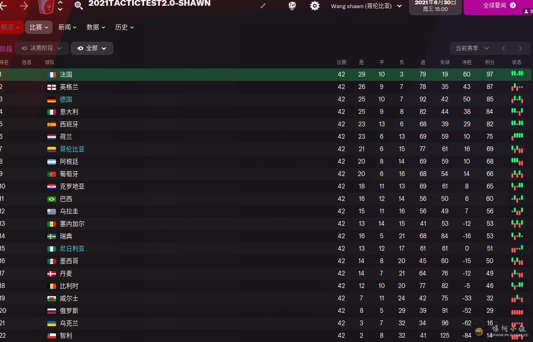Open the 历史 menu
The width and height of the screenshot is (533, 342).
pyautogui.click(x=124, y=27)
